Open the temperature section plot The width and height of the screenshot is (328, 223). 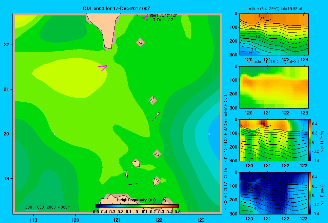point(274,34)
